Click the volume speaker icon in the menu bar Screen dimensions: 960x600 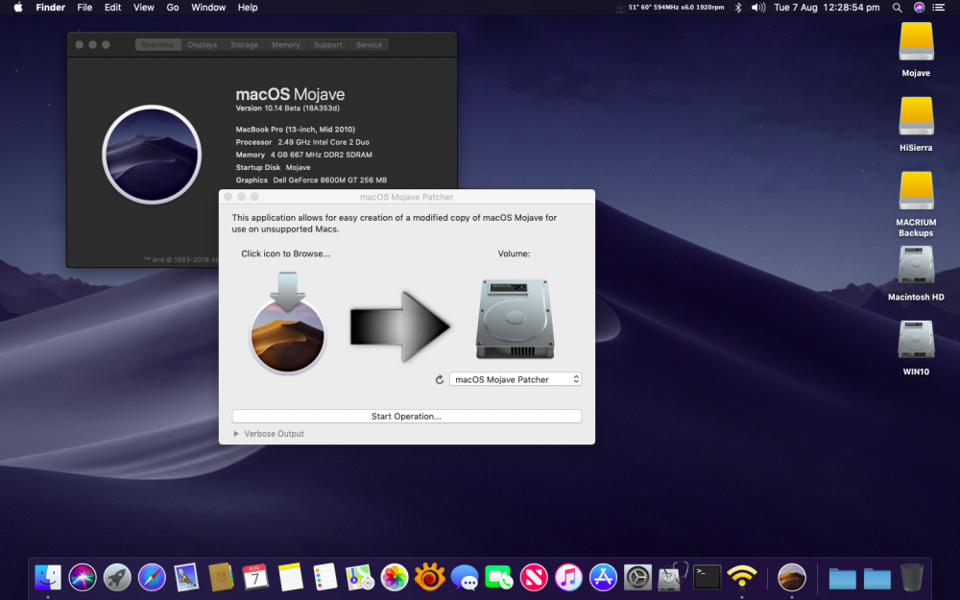[x=758, y=8]
